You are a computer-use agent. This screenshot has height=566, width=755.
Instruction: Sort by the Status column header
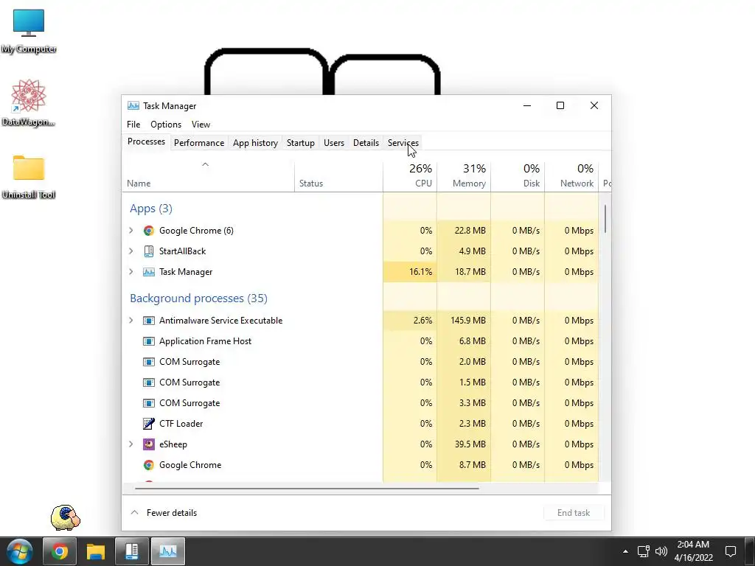coord(338,177)
